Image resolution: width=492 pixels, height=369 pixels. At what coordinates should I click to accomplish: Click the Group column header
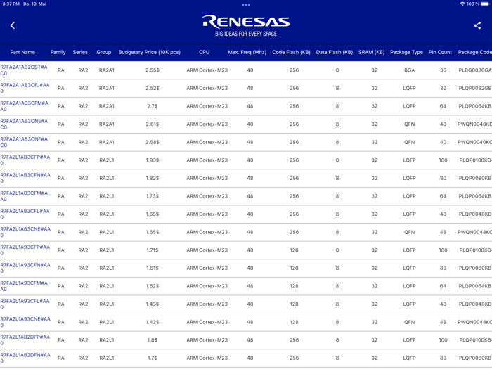(104, 52)
